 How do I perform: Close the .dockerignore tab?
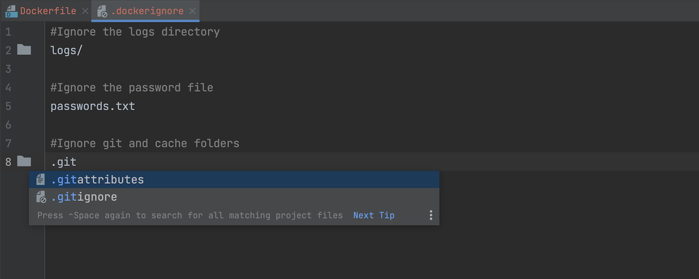click(193, 11)
